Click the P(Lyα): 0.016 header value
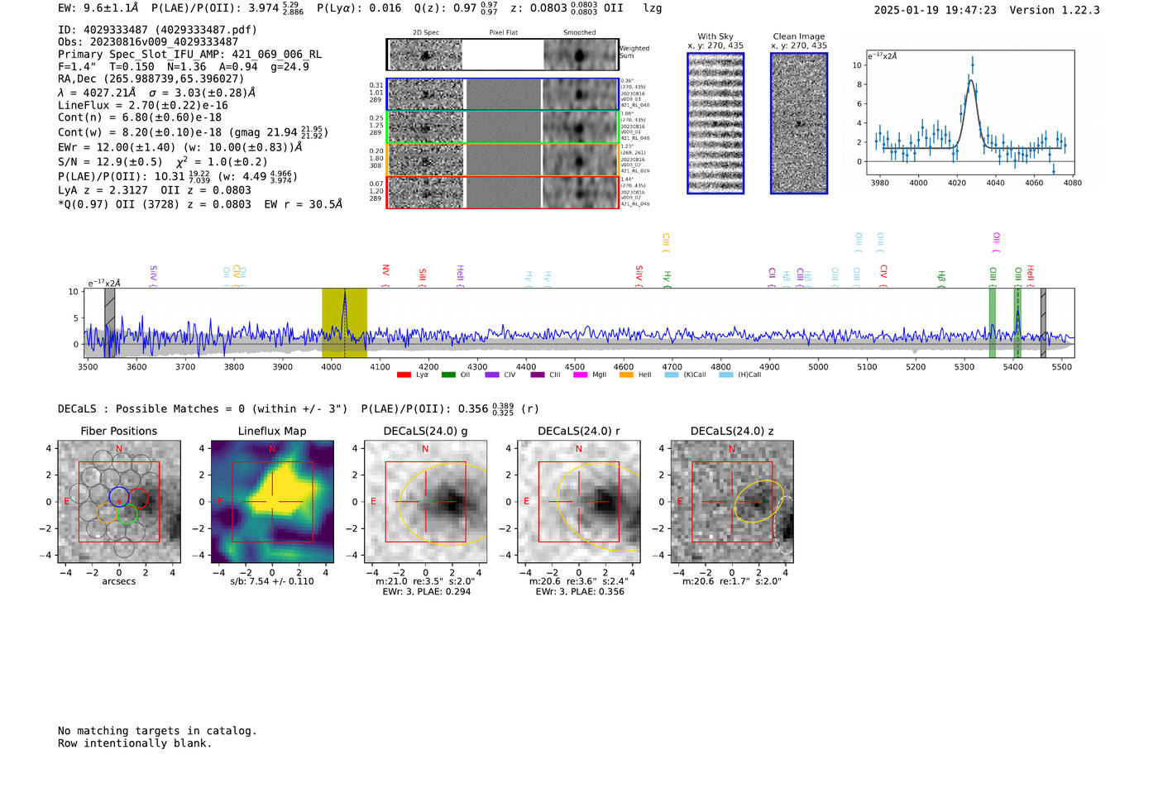Screen dimensions: 1158x788 click(x=359, y=7)
